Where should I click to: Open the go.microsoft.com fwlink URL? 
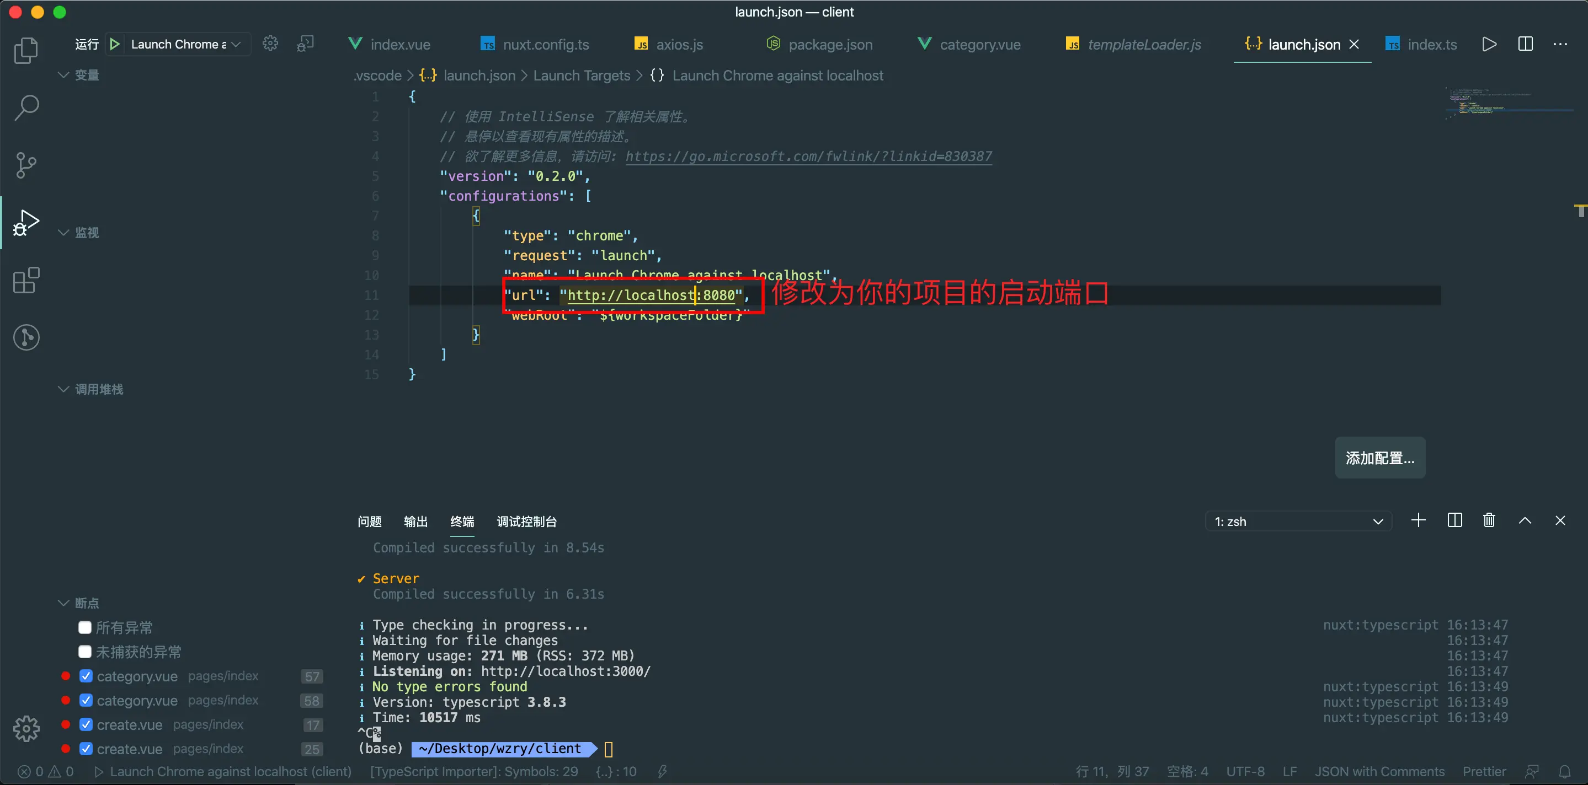tap(808, 157)
